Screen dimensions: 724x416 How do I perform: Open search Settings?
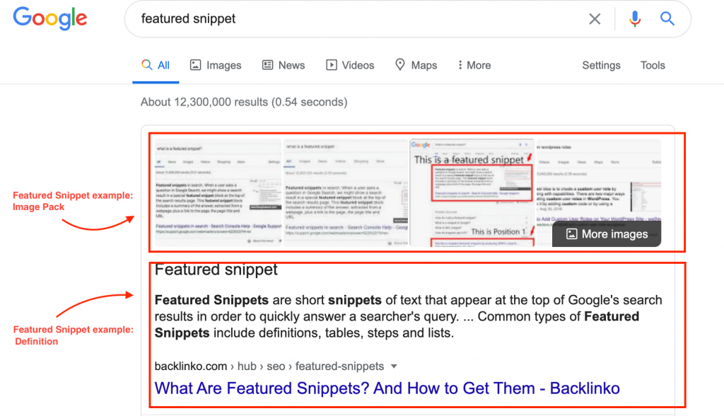coord(601,65)
